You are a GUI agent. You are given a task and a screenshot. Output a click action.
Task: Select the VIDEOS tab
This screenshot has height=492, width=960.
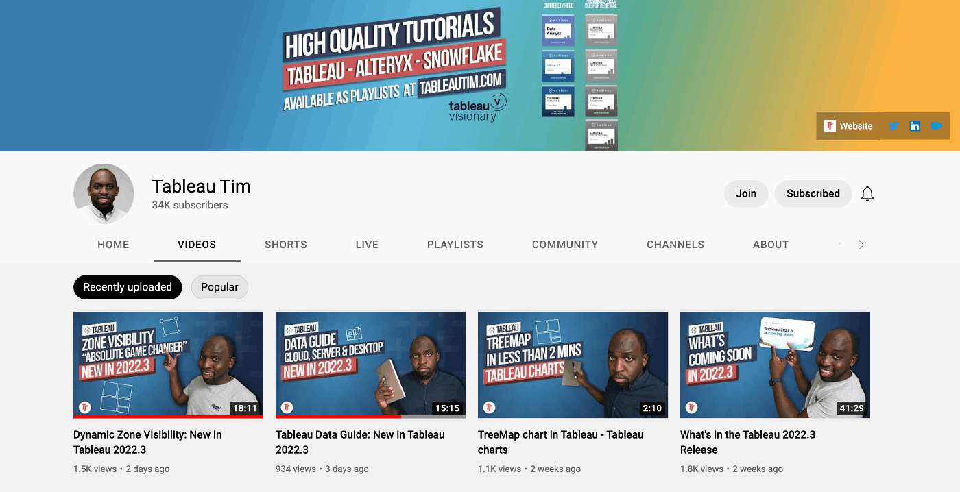pos(197,245)
